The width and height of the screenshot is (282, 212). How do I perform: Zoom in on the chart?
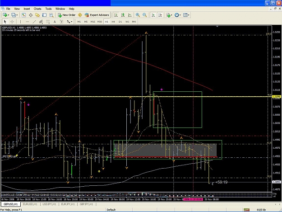138,15
